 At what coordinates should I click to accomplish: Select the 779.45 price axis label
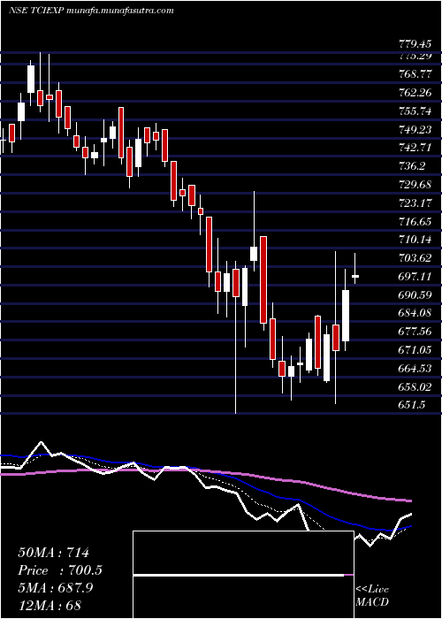(x=415, y=42)
